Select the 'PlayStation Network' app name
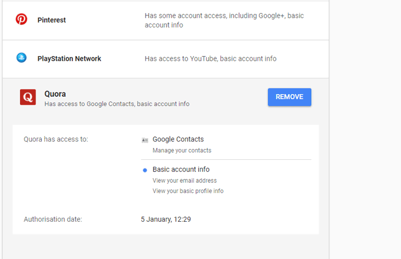Screen dimensions: 401x259 coord(69,58)
